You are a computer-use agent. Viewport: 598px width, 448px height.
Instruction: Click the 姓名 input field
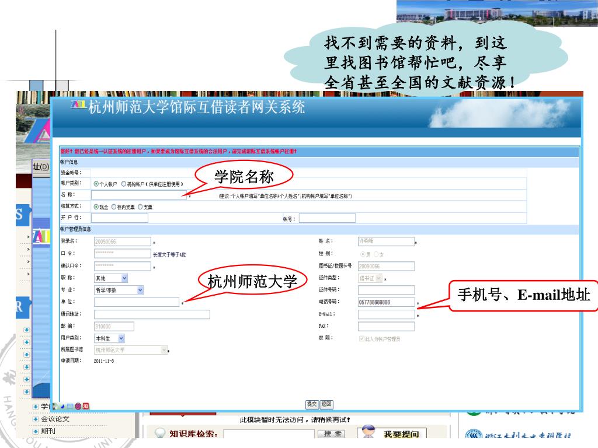(387, 241)
